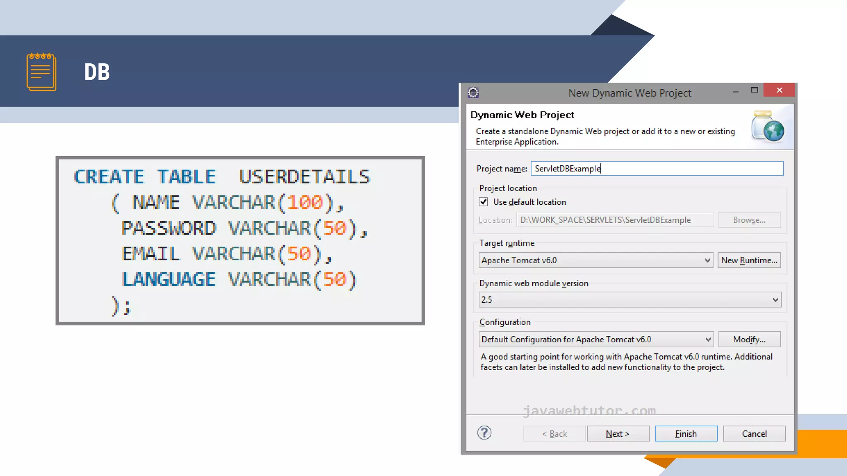Uncheck Use default location checkbox
Screen dimensions: 847x476
tap(483, 202)
